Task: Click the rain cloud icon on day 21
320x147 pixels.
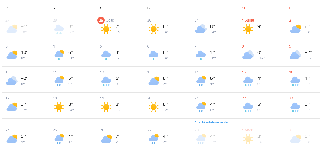Action: (x=201, y=107)
